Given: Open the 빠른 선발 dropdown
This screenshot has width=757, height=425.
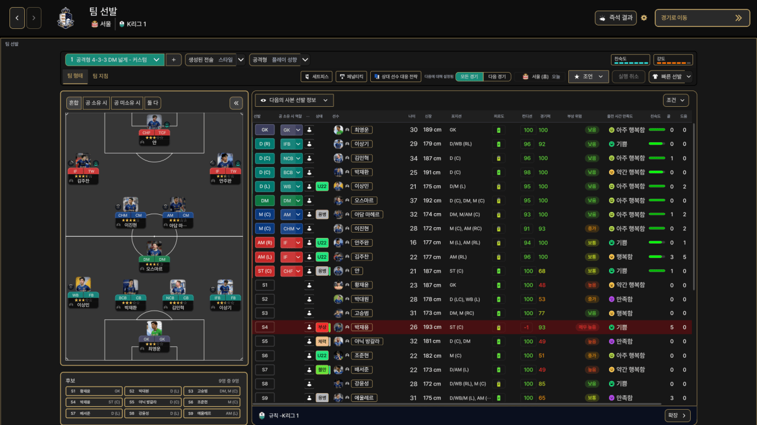Looking at the screenshot, I should pos(671,77).
